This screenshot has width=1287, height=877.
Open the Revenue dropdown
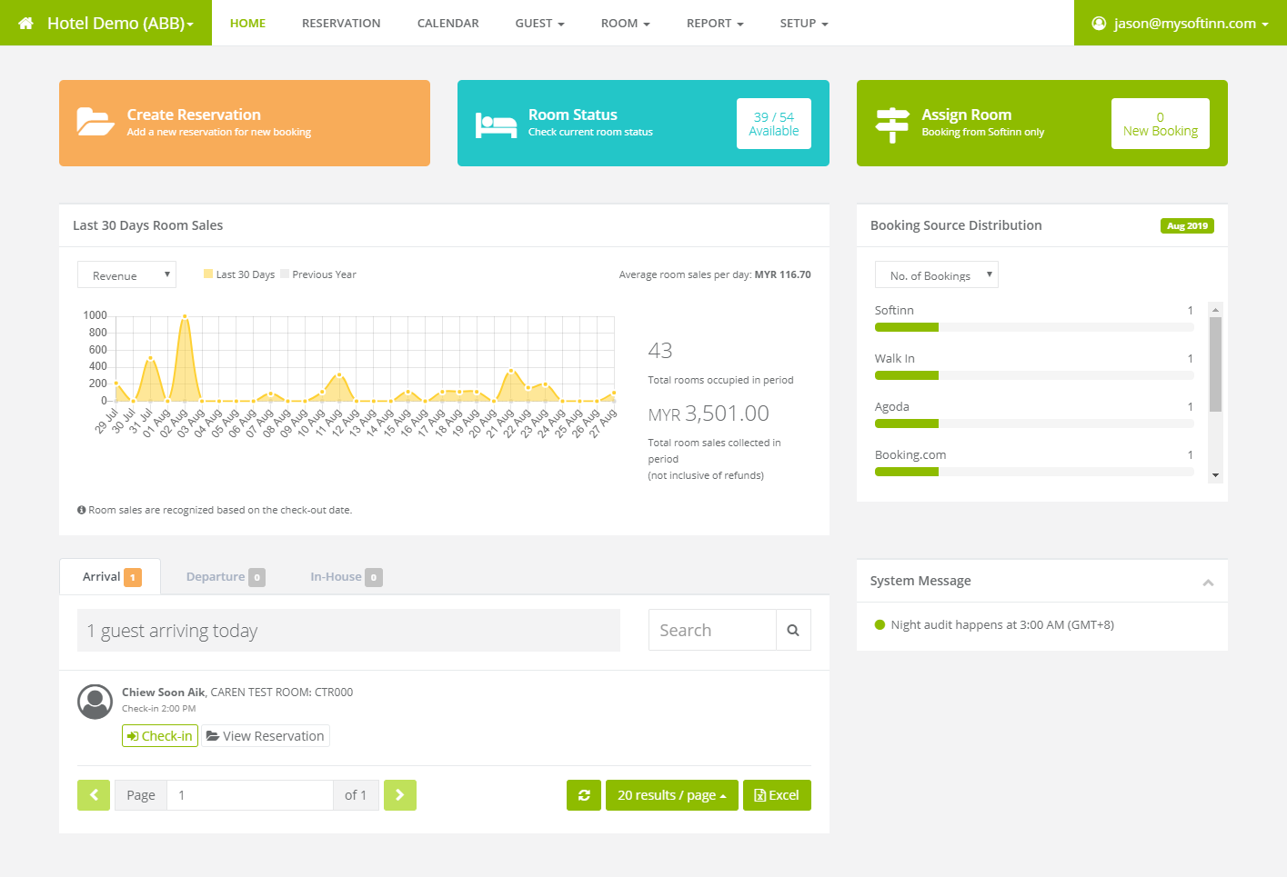pos(126,275)
